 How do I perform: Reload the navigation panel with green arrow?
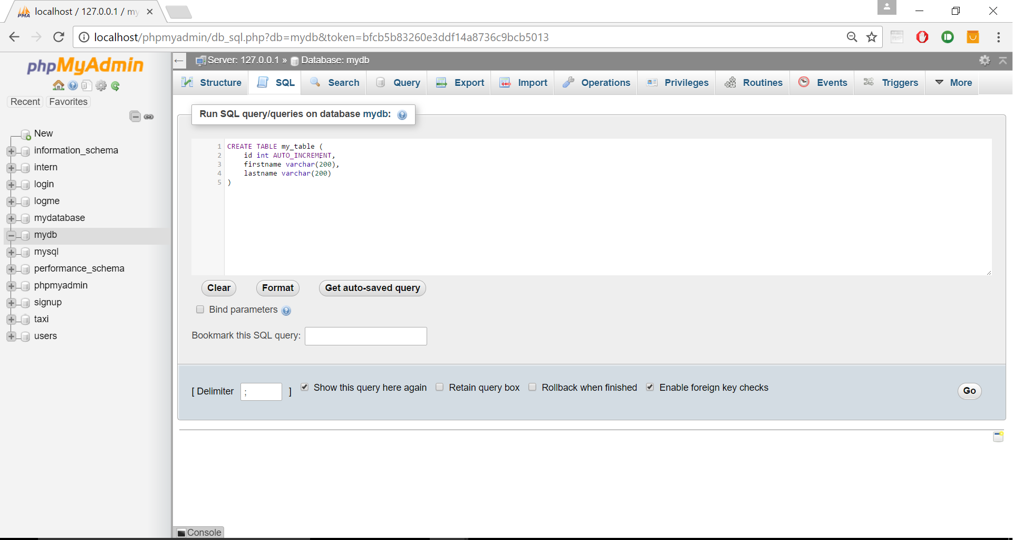coord(115,85)
